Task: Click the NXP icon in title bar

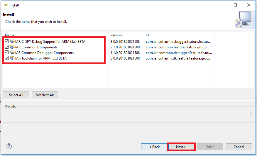Action: (x=6, y=5)
